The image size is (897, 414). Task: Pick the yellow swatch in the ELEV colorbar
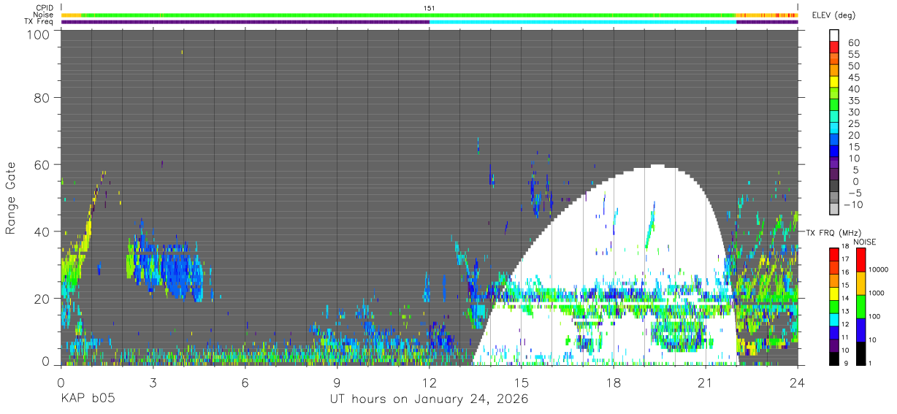click(x=834, y=82)
